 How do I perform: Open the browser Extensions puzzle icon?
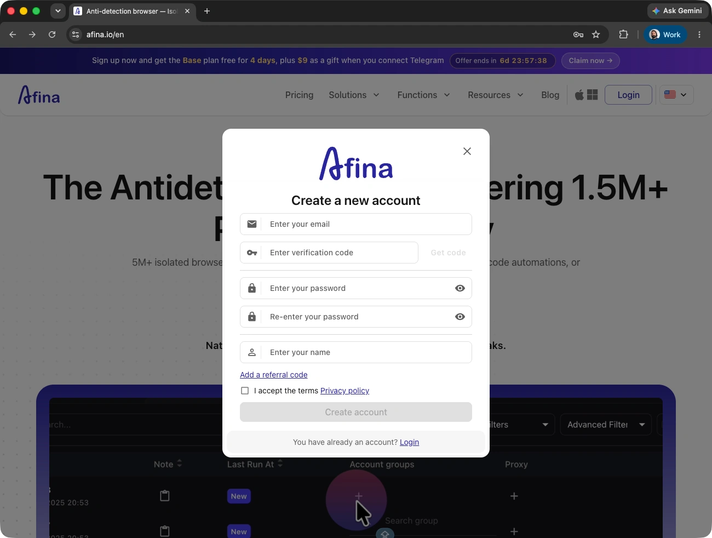pyautogui.click(x=623, y=35)
